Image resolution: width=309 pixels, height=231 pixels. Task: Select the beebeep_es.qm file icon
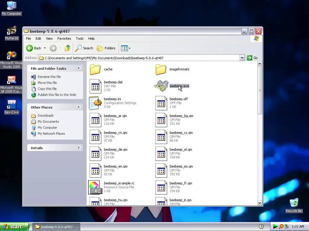[x=161, y=171]
